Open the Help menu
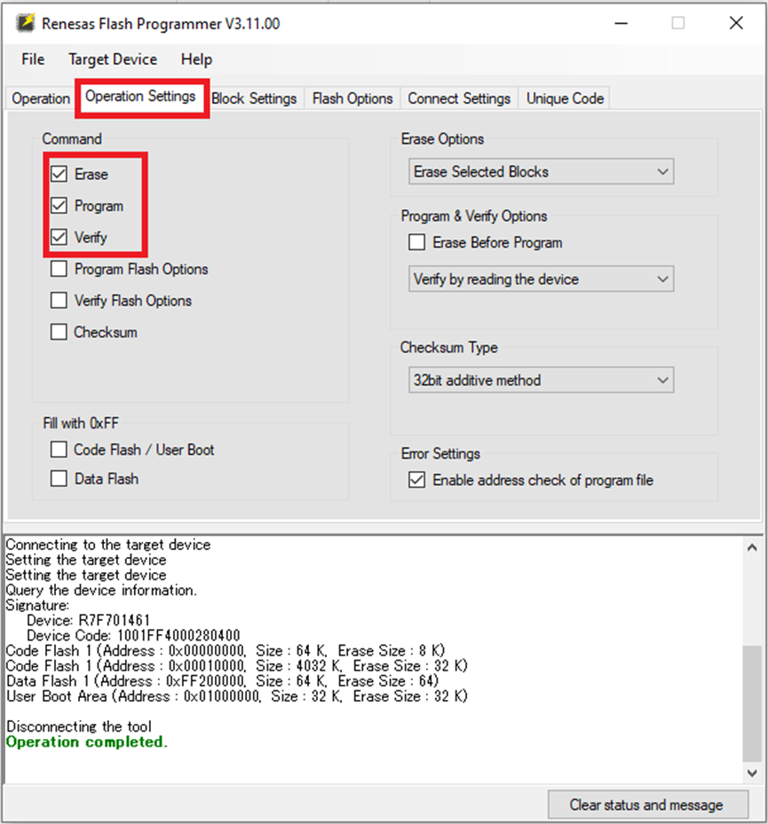The image size is (768, 824). point(196,59)
